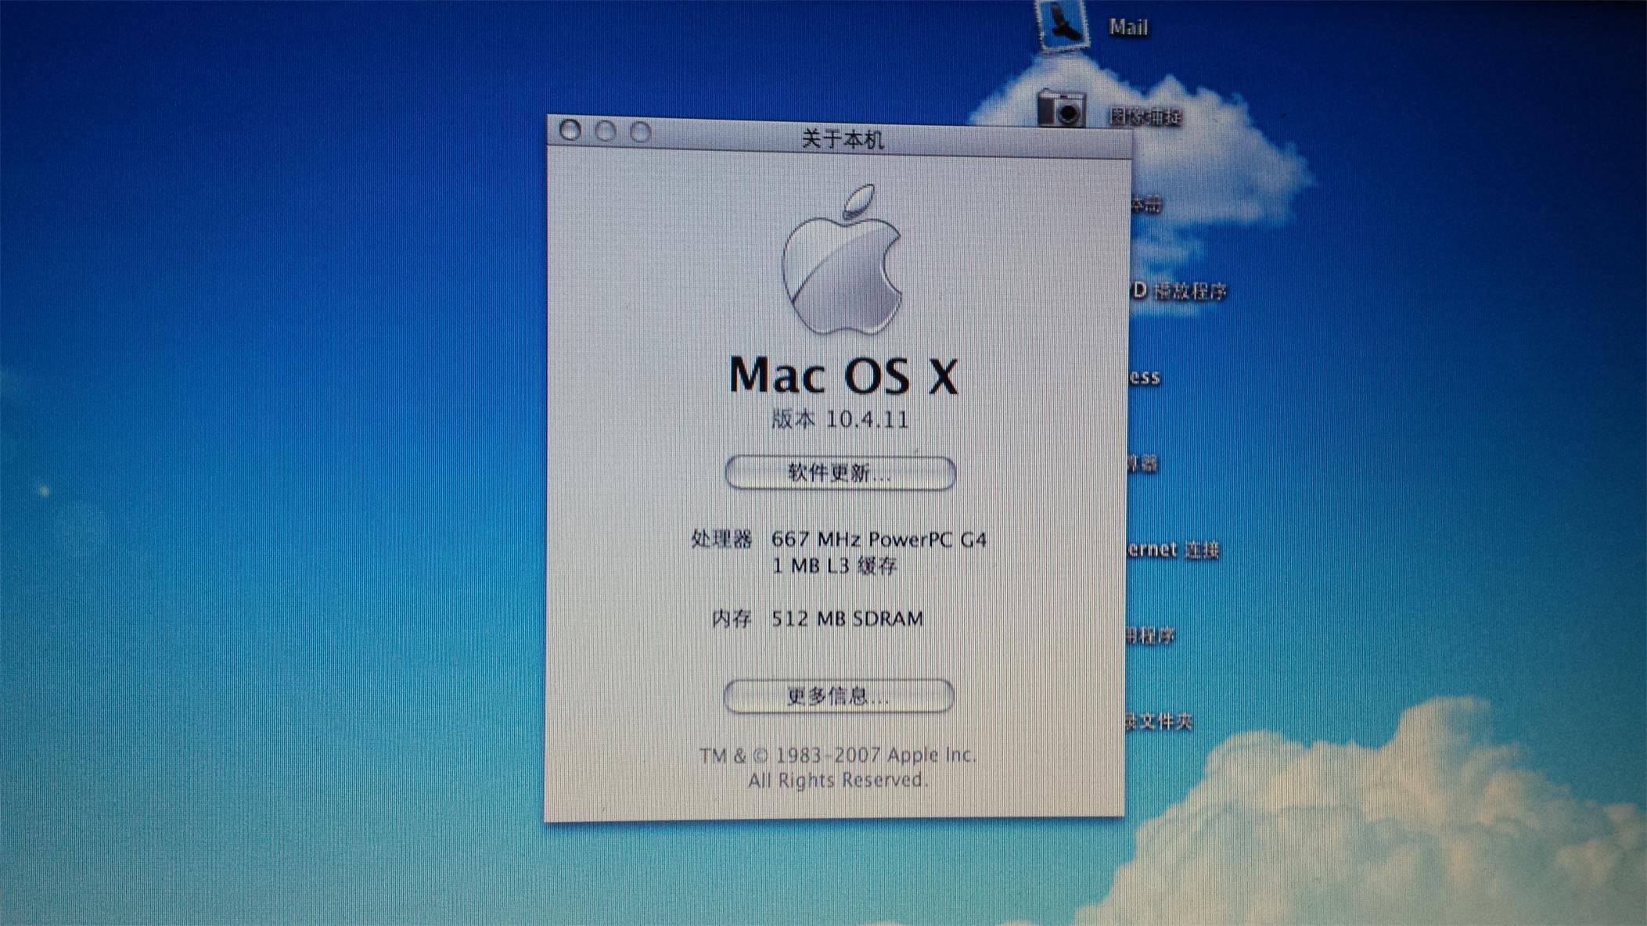Click the 512 MB SDRAM memory text
Viewport: 1647px width, 926px height.
click(847, 619)
